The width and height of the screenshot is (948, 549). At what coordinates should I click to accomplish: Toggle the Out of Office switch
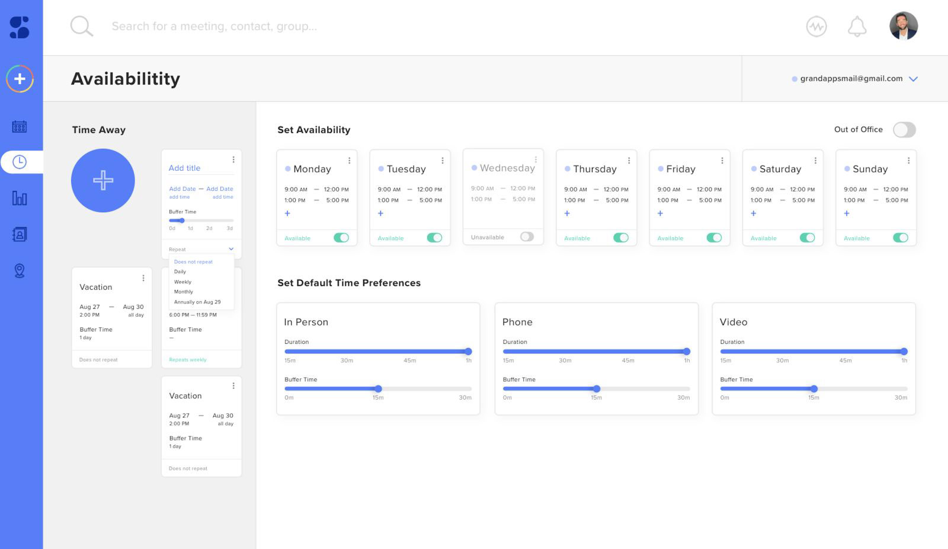point(904,129)
